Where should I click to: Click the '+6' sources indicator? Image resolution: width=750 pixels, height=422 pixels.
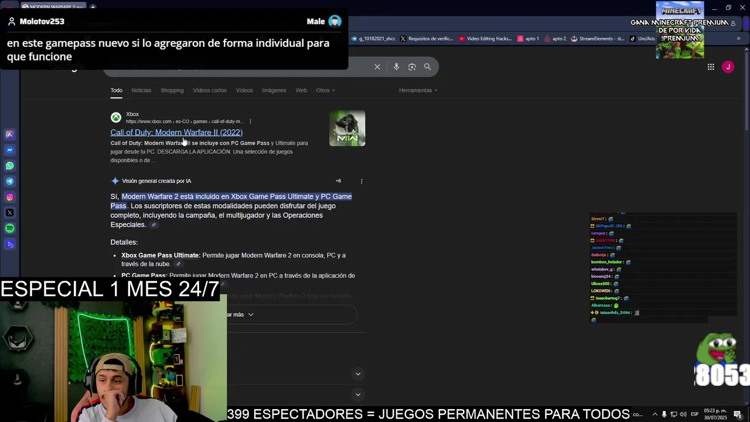click(x=338, y=181)
